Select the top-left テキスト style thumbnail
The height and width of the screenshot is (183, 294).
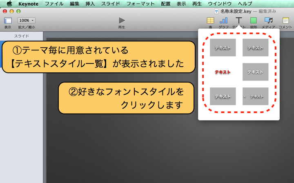tap(223, 48)
